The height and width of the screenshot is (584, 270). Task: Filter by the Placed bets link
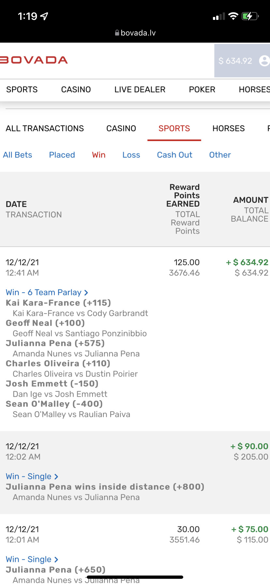(x=62, y=155)
